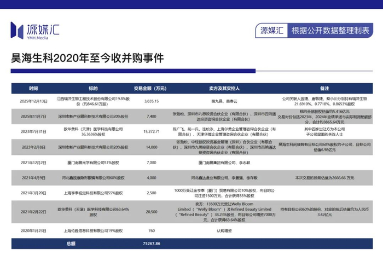Click the 根据公开数据整理制表 banner label
383x261 pixels.
[x=330, y=31]
